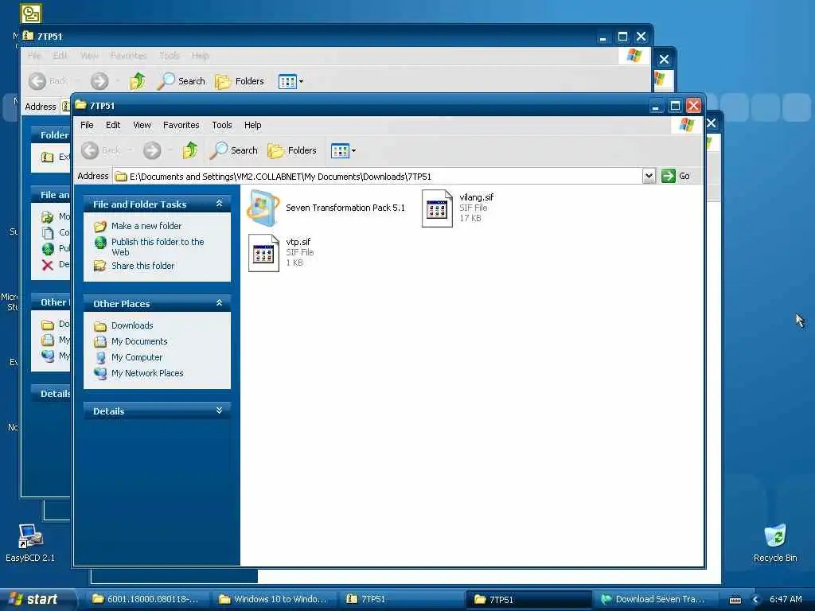Click Search in the back 7TP51 window
Viewport: 815px width, 611px height.
tap(181, 82)
